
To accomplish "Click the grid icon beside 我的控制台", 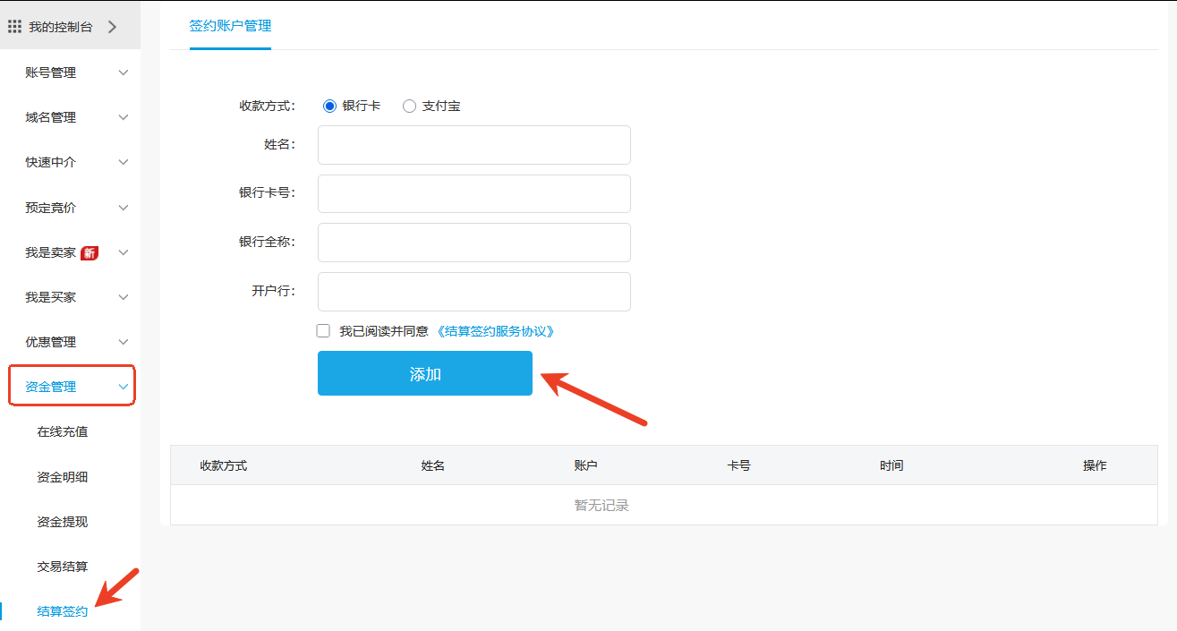I will tap(14, 27).
